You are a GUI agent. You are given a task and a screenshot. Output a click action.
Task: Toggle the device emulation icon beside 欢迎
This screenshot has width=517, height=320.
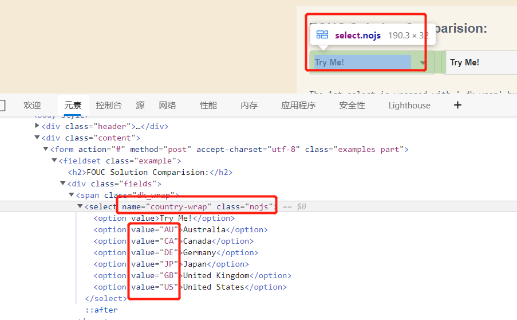click(2, 106)
